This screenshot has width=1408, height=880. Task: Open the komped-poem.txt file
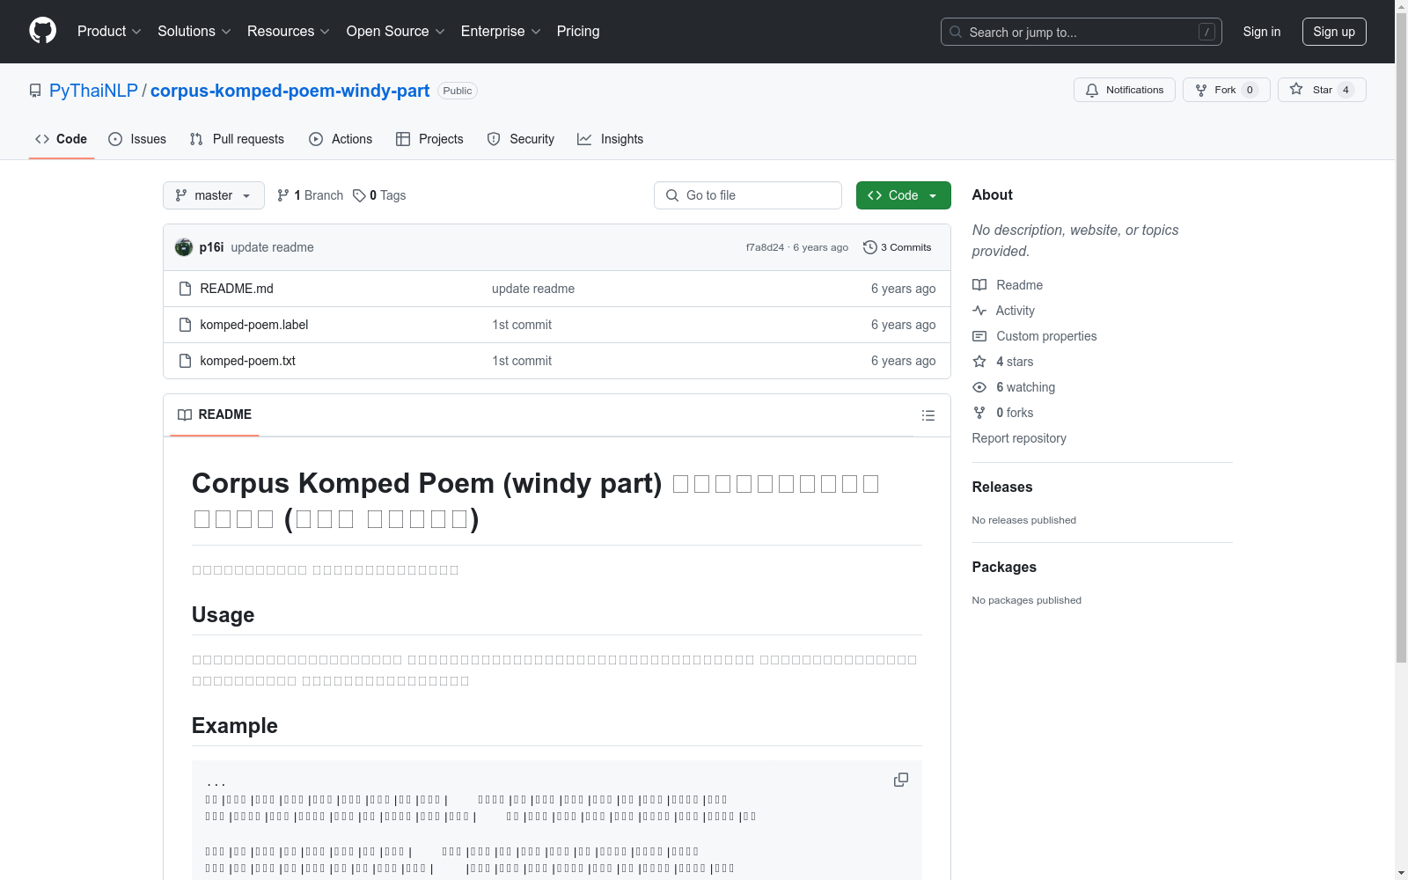click(x=247, y=361)
